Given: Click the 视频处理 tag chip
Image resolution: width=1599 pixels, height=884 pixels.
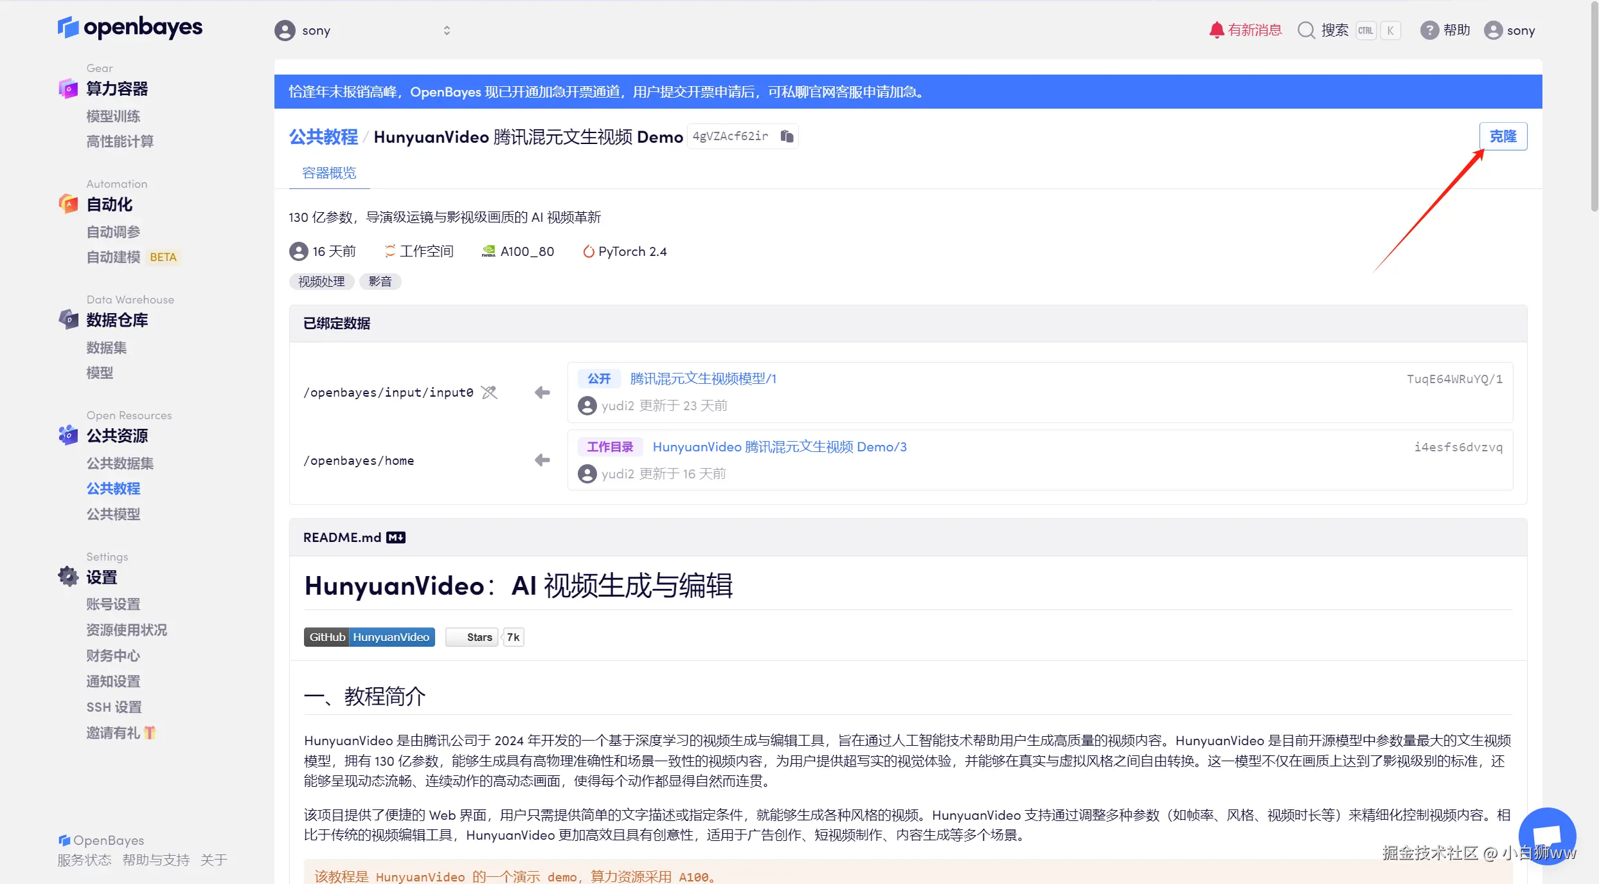Looking at the screenshot, I should click(x=321, y=282).
